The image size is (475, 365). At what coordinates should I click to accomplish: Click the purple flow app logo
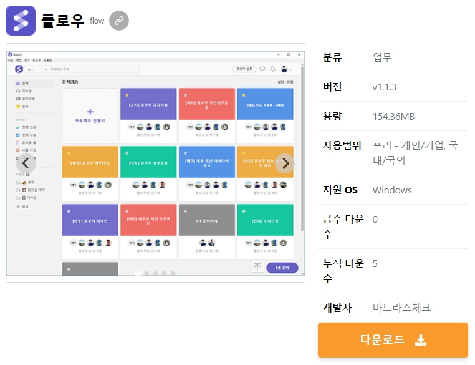click(21, 21)
